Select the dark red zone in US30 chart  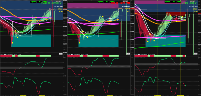tap(176, 13)
